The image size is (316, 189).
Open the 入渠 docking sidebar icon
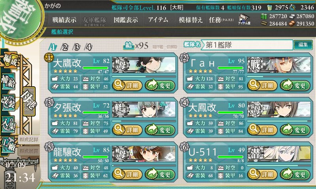click(8, 124)
